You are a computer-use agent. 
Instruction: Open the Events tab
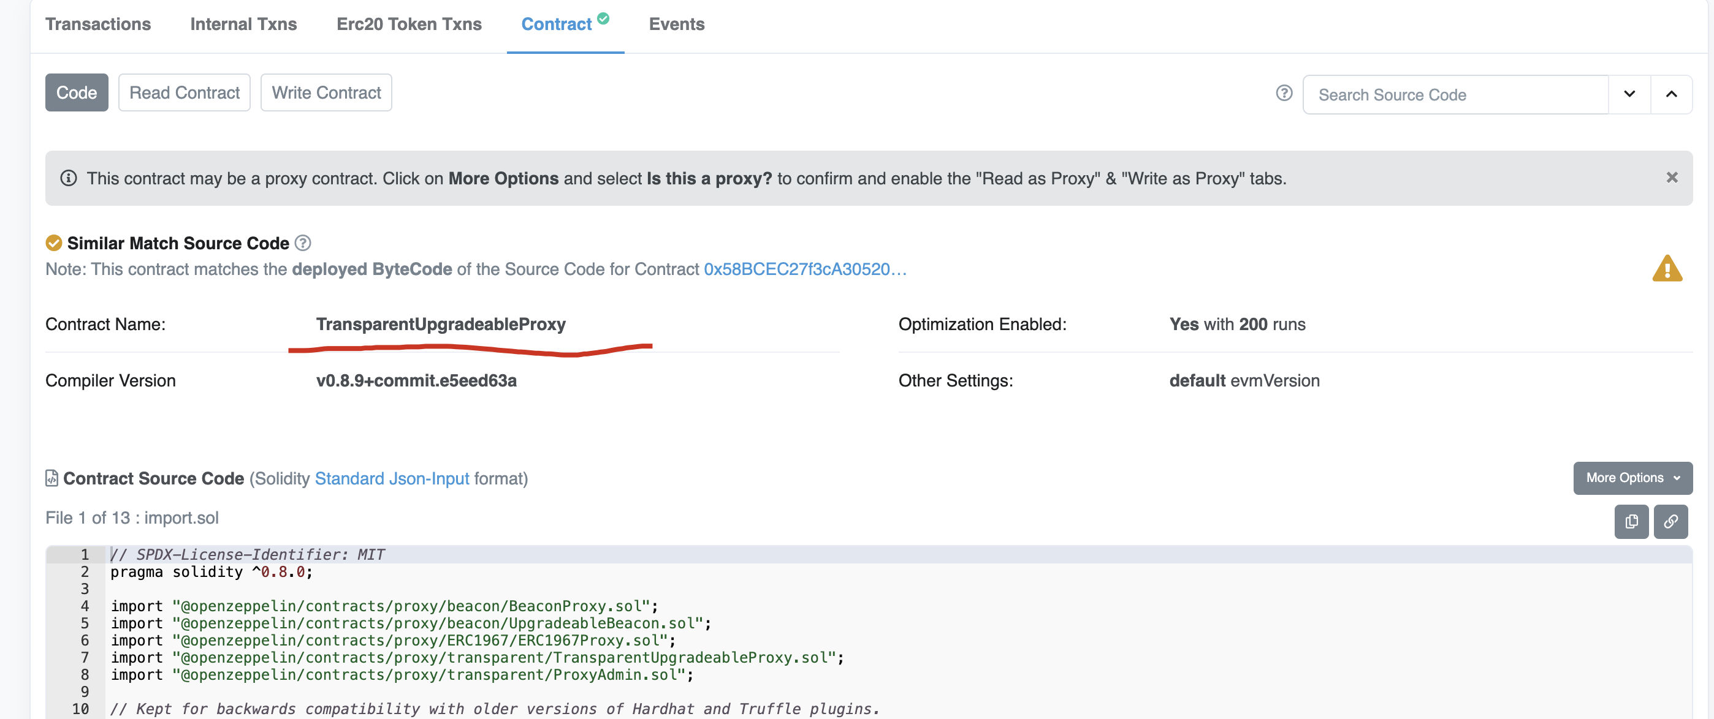(677, 24)
